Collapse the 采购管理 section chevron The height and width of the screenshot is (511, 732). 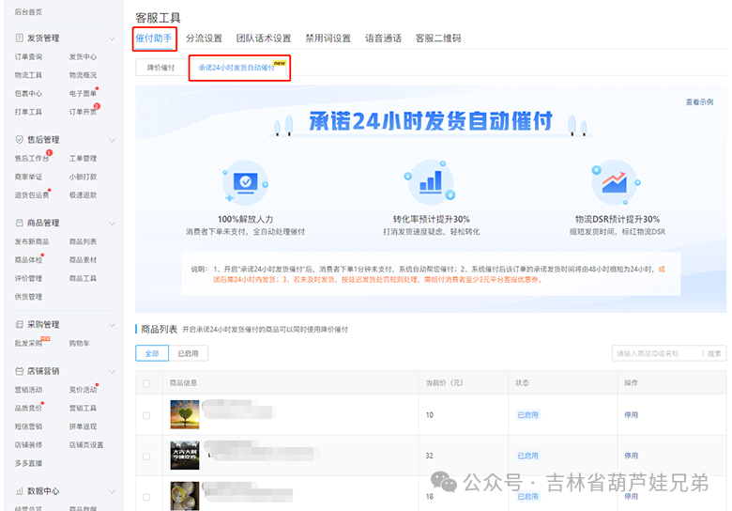(112, 325)
